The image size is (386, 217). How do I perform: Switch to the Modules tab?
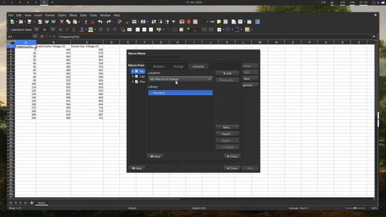click(159, 66)
